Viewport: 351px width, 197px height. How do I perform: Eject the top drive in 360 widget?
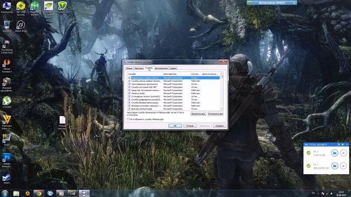pos(343,153)
